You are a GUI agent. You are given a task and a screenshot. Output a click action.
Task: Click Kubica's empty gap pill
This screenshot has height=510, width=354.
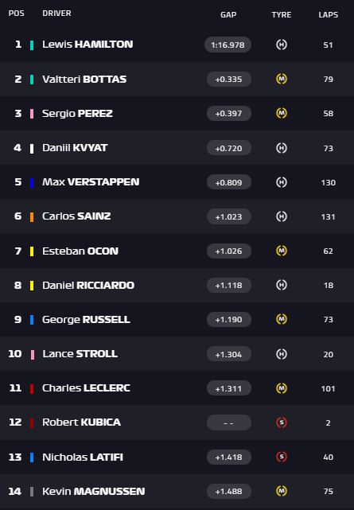point(229,422)
